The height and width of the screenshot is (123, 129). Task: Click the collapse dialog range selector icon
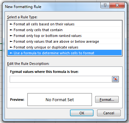point(115,79)
